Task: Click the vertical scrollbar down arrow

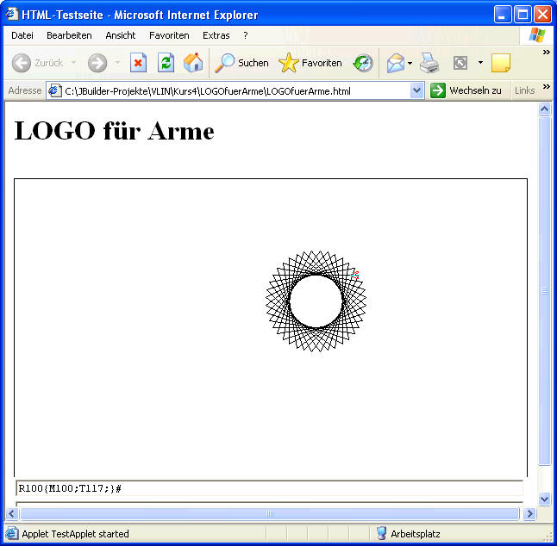Action: click(544, 499)
